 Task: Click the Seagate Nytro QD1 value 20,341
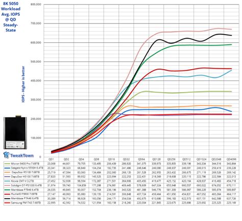(51, 168)
